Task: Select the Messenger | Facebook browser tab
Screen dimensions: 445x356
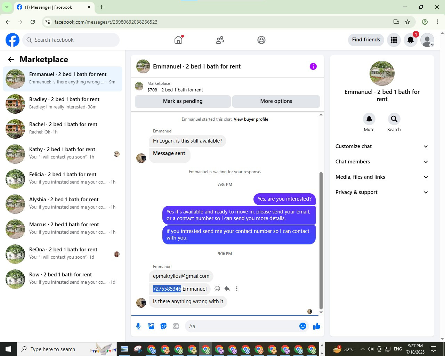Action: pos(54,7)
